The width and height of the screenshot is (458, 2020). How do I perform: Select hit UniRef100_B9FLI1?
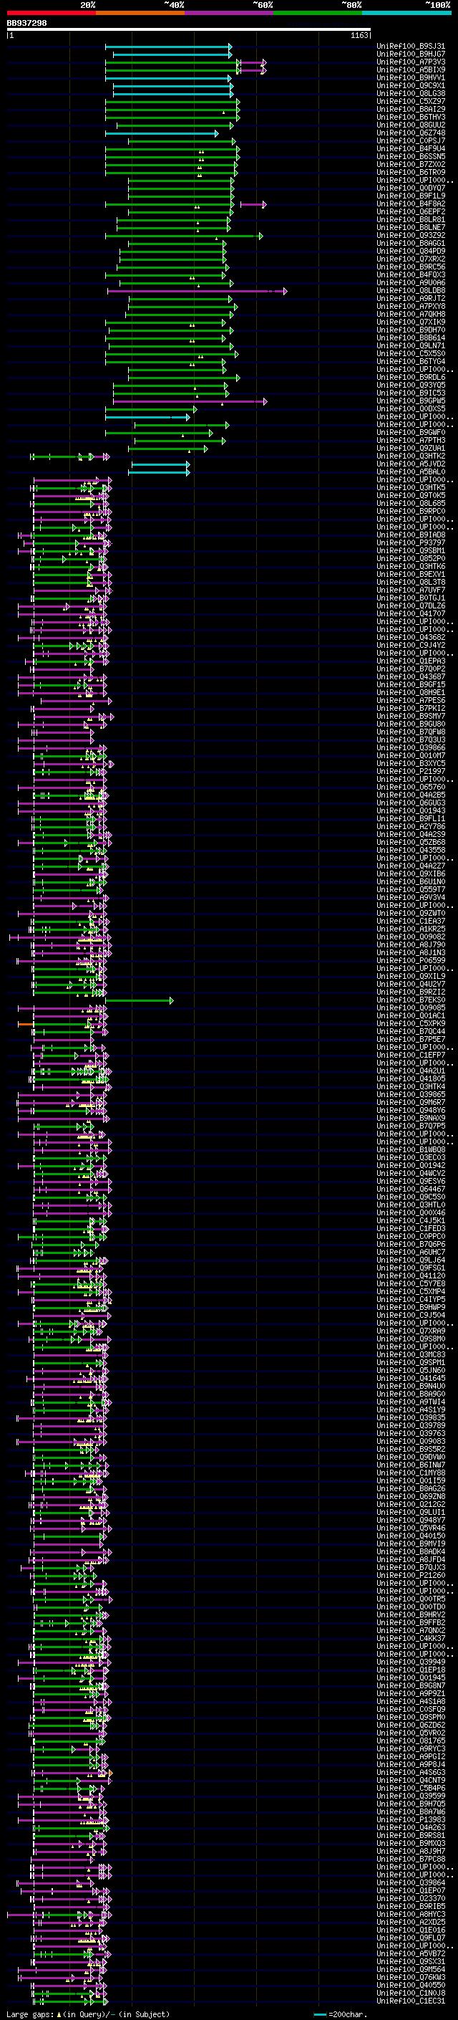(411, 818)
